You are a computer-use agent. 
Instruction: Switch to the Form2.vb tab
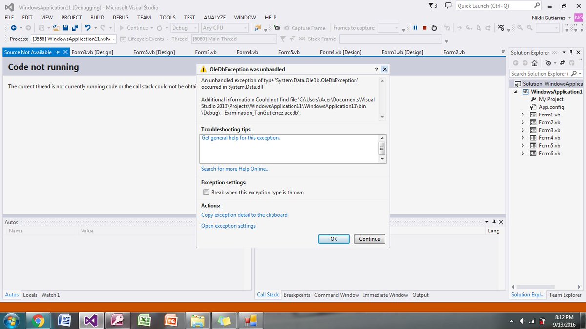(x=454, y=52)
